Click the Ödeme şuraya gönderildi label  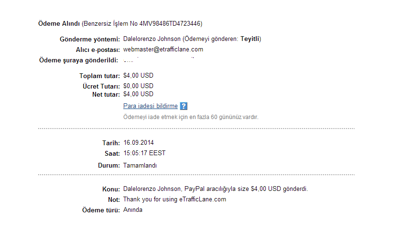[x=78, y=60]
